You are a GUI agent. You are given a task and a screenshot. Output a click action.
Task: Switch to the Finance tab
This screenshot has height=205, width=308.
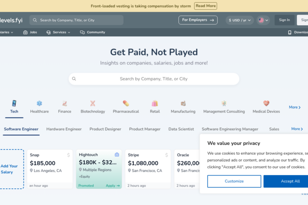[65, 107]
